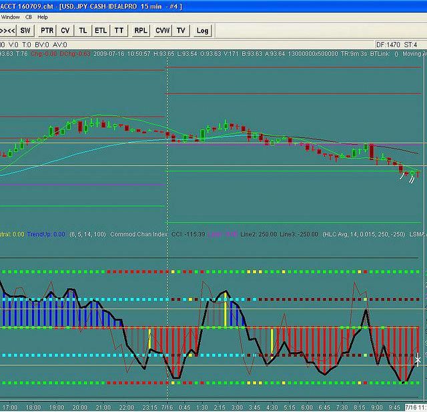The image size is (427, 412).
Task: Click the CVW toolbar button
Action: point(162,30)
